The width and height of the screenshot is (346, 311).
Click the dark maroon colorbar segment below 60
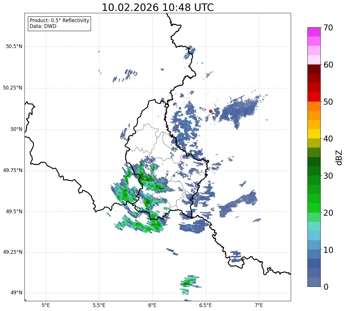tap(314, 69)
